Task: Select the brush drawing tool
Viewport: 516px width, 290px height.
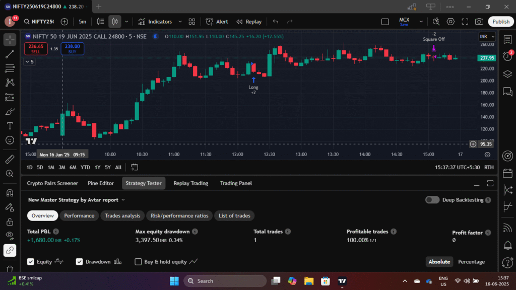Action: (x=10, y=112)
